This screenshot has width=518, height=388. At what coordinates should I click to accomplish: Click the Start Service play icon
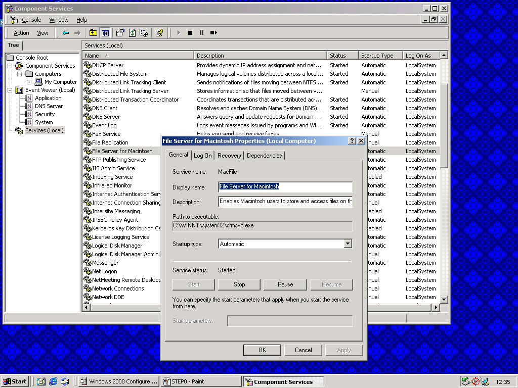[179, 33]
